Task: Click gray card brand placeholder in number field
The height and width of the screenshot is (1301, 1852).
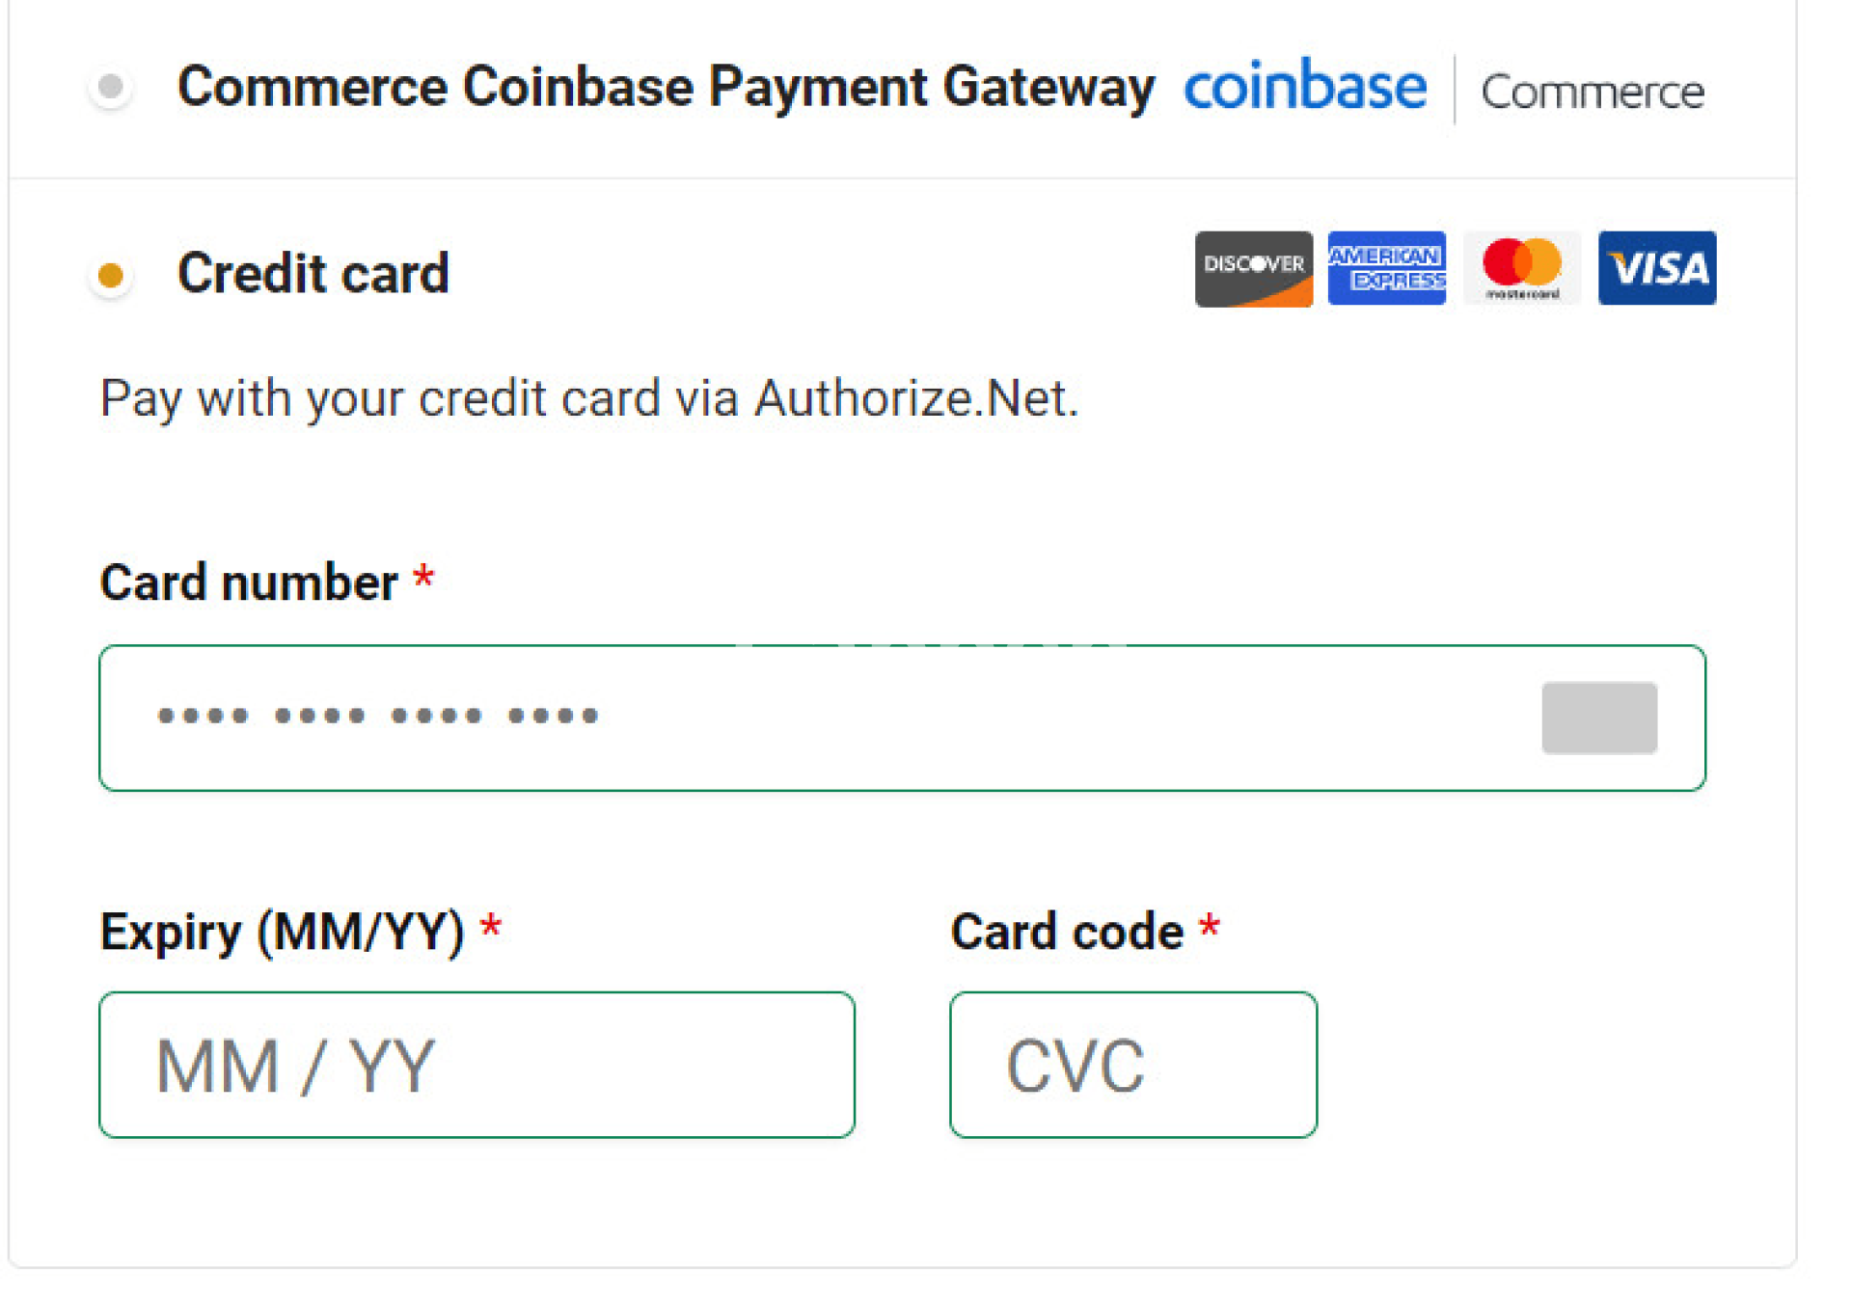Action: tap(1598, 718)
